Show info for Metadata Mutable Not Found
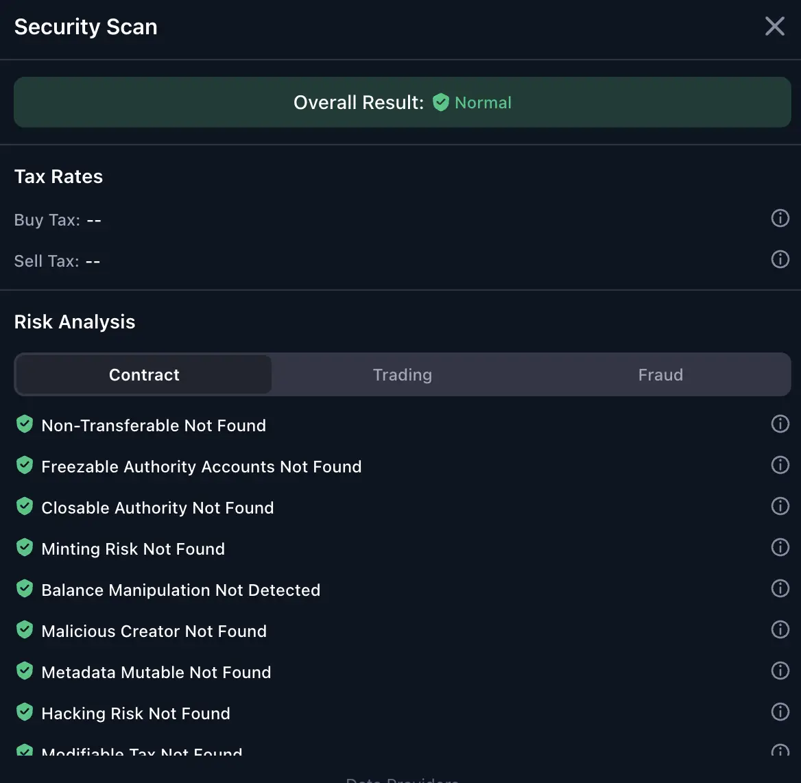 click(780, 670)
